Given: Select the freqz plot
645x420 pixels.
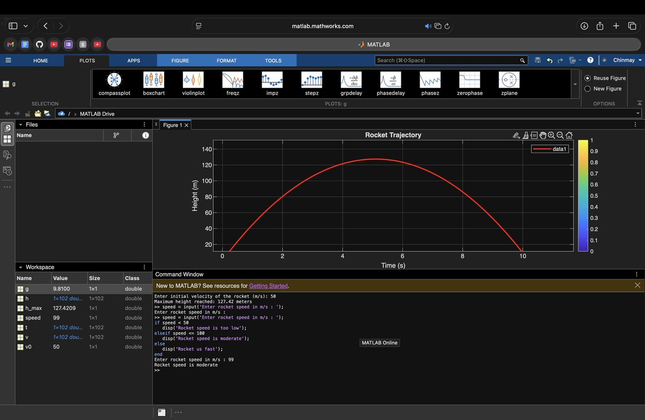Looking at the screenshot, I should point(233,84).
